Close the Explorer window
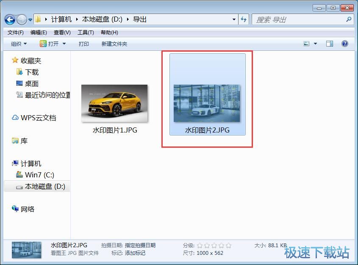 pyautogui.click(x=347, y=8)
